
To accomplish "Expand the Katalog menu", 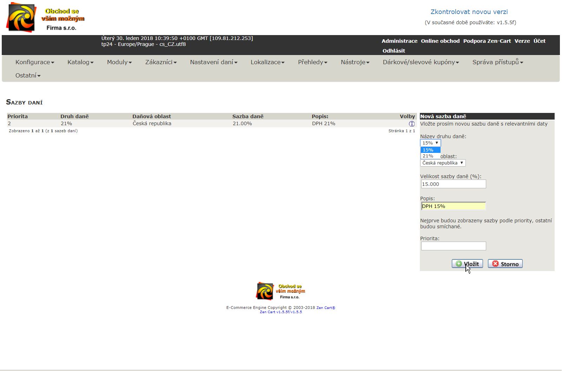I will tap(80, 62).
